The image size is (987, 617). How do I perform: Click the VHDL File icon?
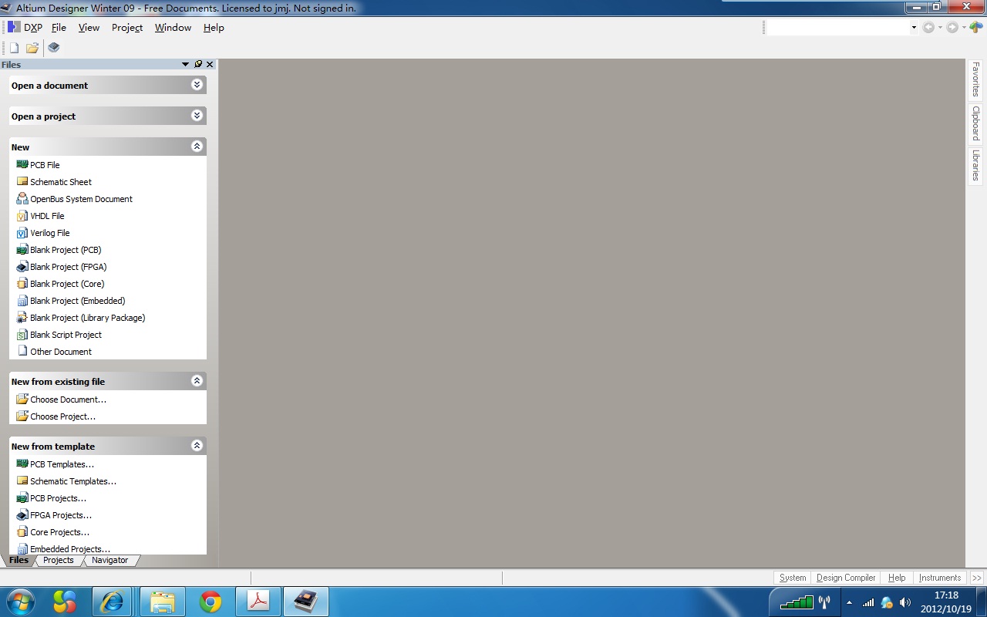coord(22,215)
